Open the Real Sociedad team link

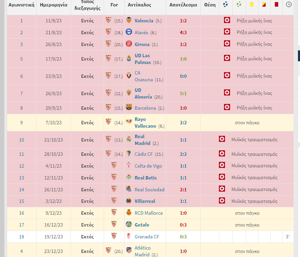(x=149, y=190)
